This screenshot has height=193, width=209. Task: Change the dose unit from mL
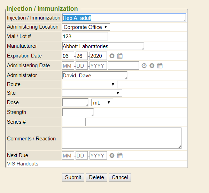102,102
